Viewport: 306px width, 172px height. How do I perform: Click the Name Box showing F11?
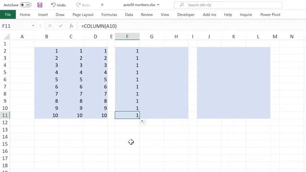click(x=16, y=26)
